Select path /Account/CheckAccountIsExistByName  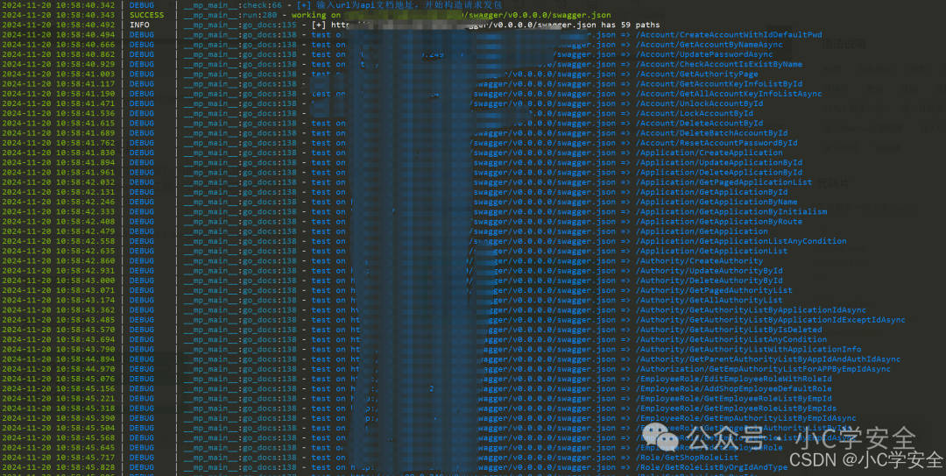tap(719, 64)
